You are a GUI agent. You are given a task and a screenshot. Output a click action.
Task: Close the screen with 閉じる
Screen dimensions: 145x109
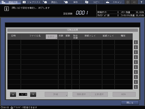(x=130, y=103)
